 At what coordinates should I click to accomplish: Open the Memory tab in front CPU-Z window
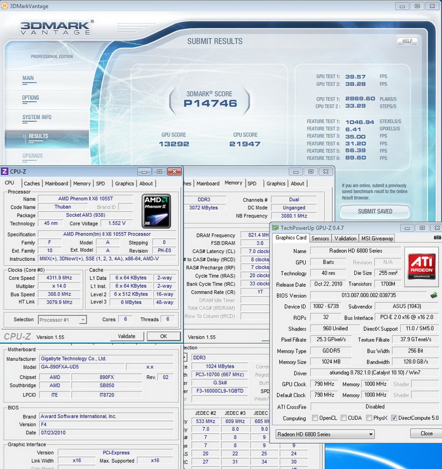pyautogui.click(x=82, y=184)
